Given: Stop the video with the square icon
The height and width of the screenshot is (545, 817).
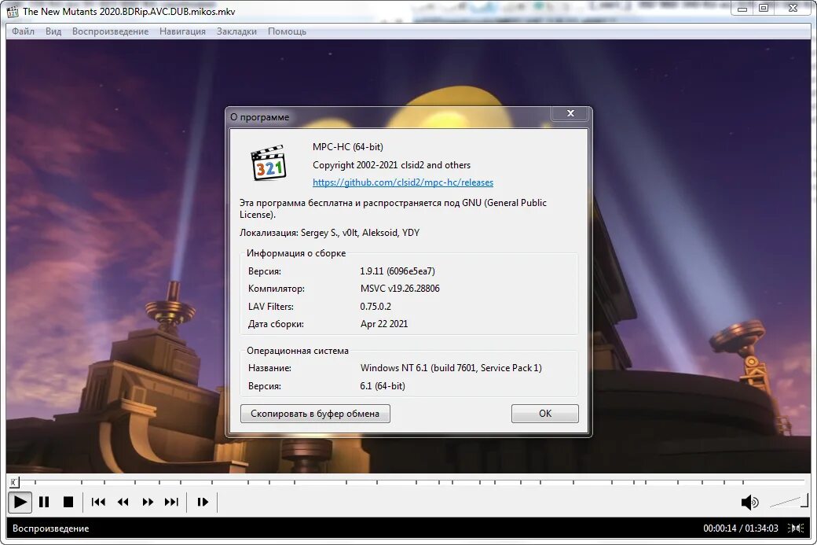Looking at the screenshot, I should pyautogui.click(x=68, y=503).
